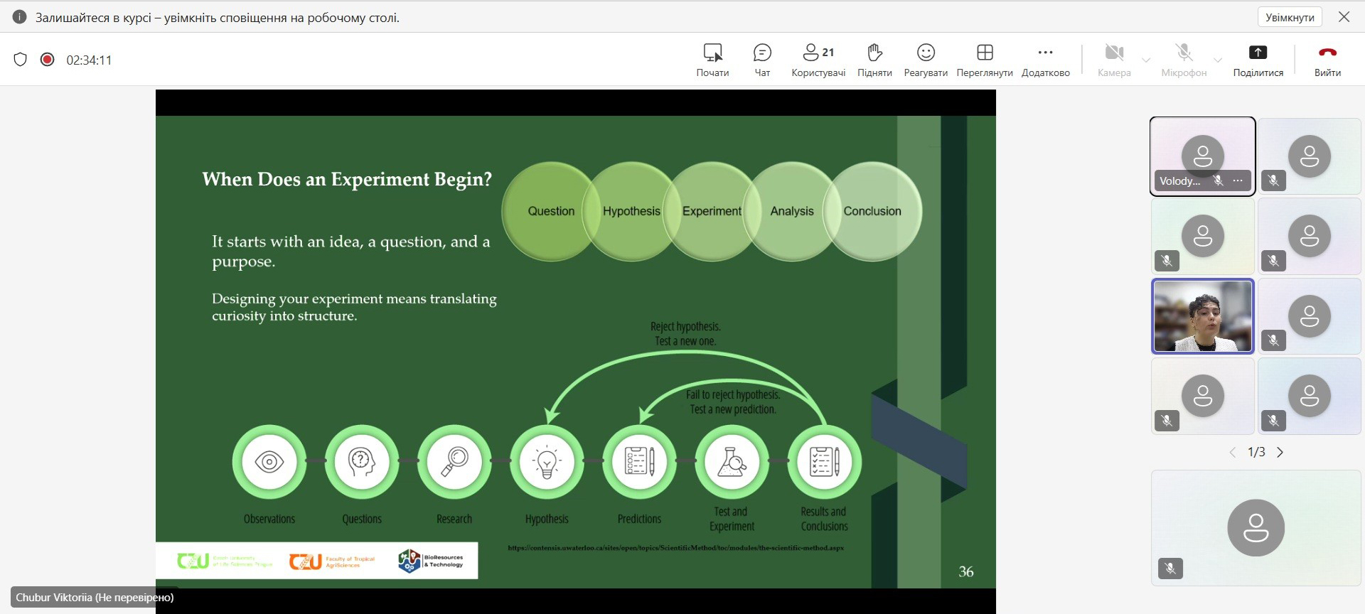Leave the meeting with Вийти
Image resolution: width=1365 pixels, height=614 pixels.
click(1327, 60)
